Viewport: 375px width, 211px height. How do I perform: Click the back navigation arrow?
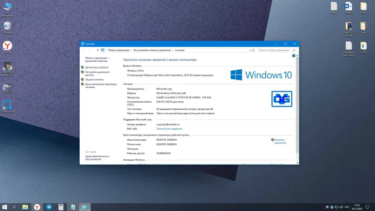[83, 50]
